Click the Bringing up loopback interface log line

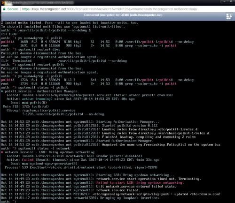(80, 198)
